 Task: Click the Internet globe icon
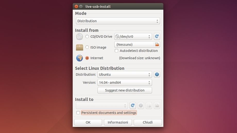(79, 58)
